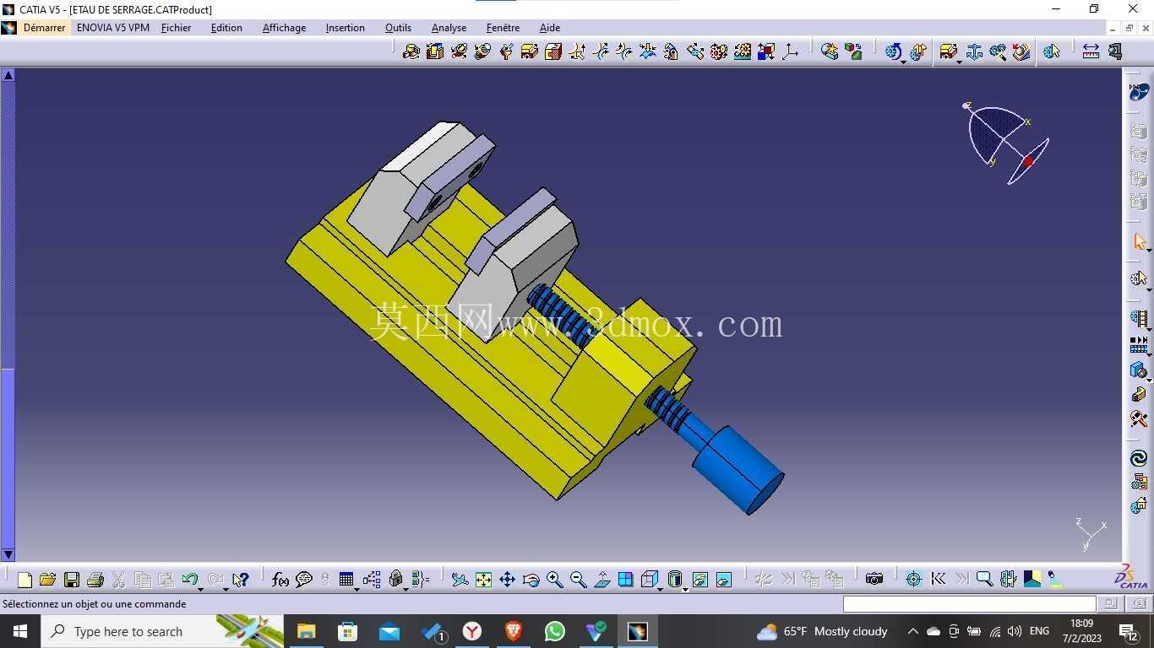Open the Fenêtre menu
This screenshot has height=648, width=1154.
point(503,28)
